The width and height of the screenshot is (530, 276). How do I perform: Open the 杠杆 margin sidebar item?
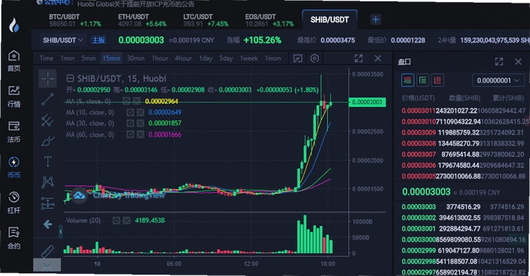pos(14,203)
